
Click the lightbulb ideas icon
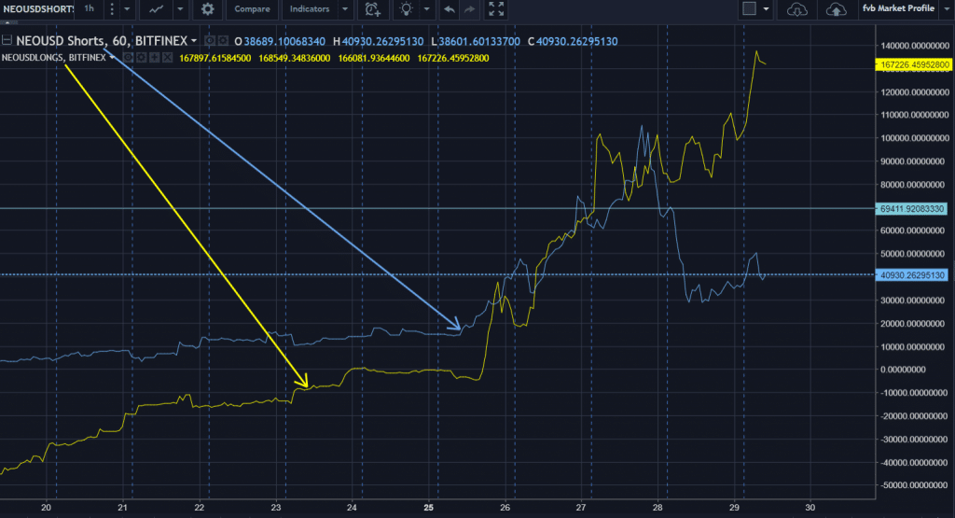406,9
